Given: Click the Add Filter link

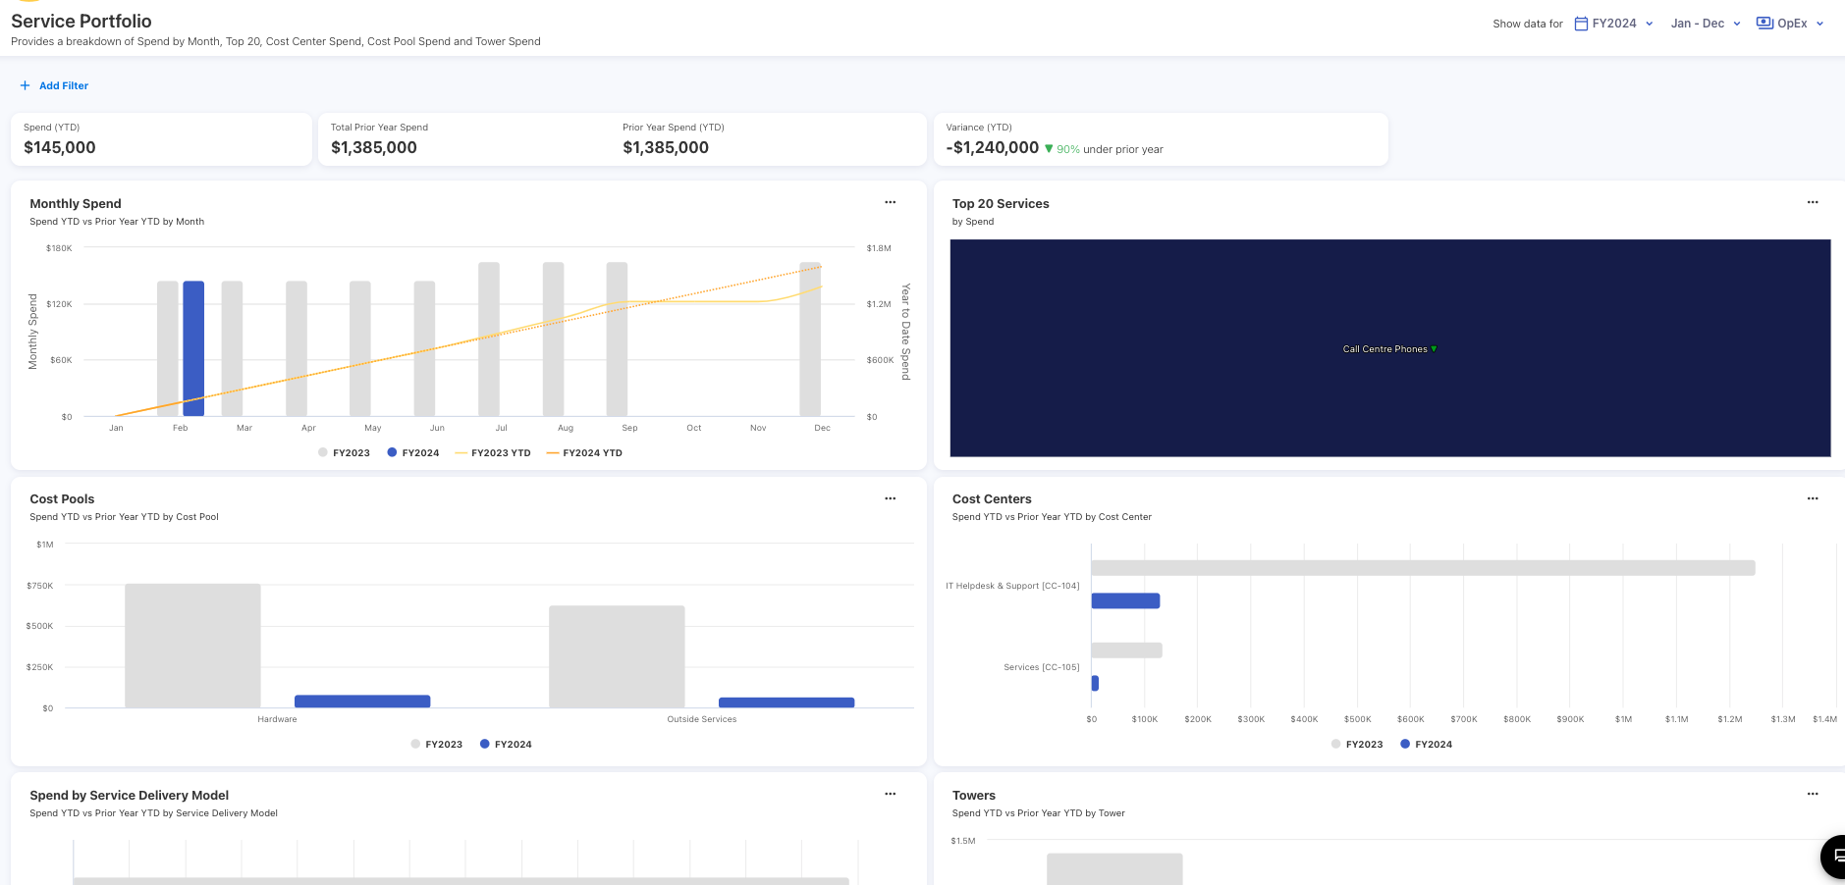Looking at the screenshot, I should coord(64,86).
